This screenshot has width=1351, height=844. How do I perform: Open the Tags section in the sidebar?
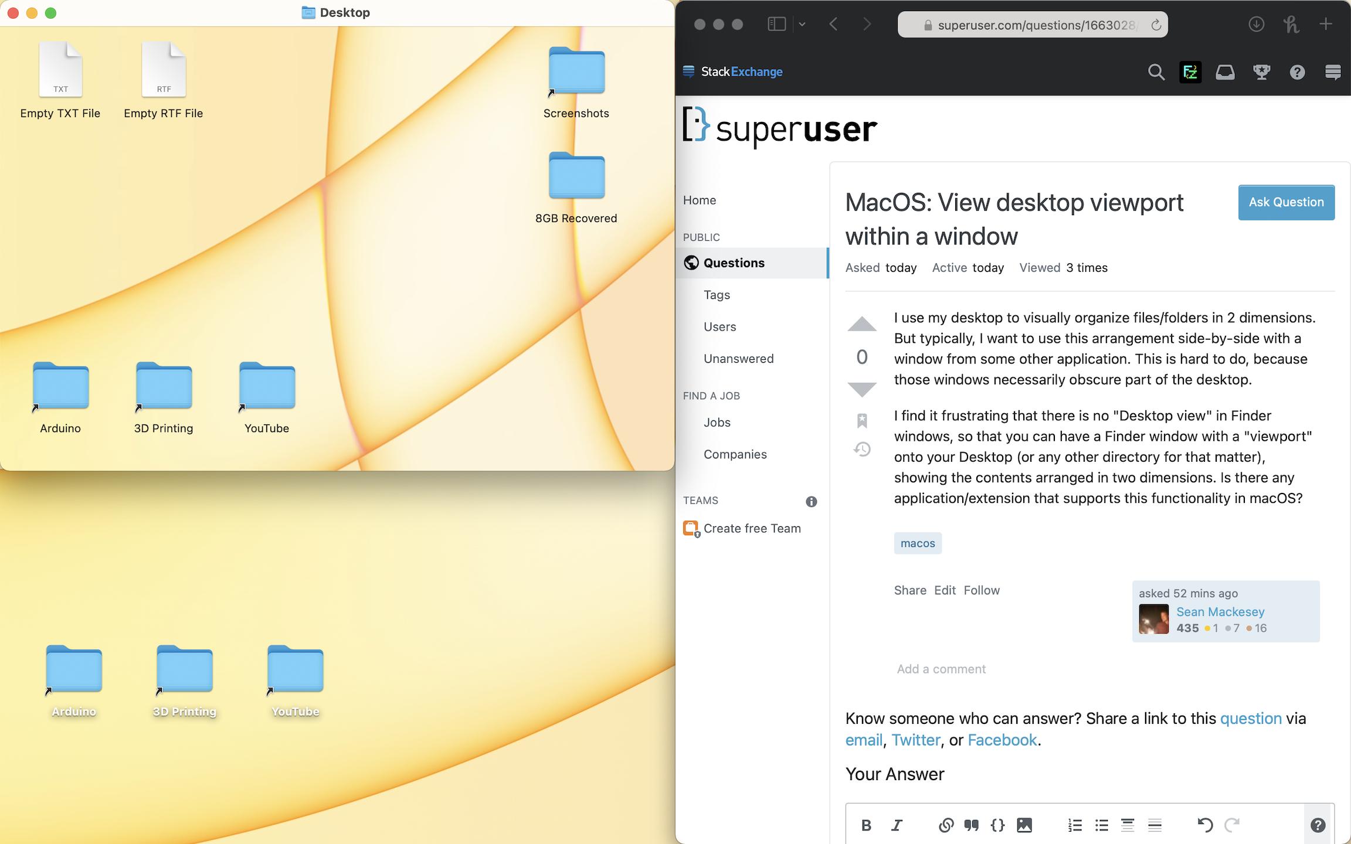point(717,295)
